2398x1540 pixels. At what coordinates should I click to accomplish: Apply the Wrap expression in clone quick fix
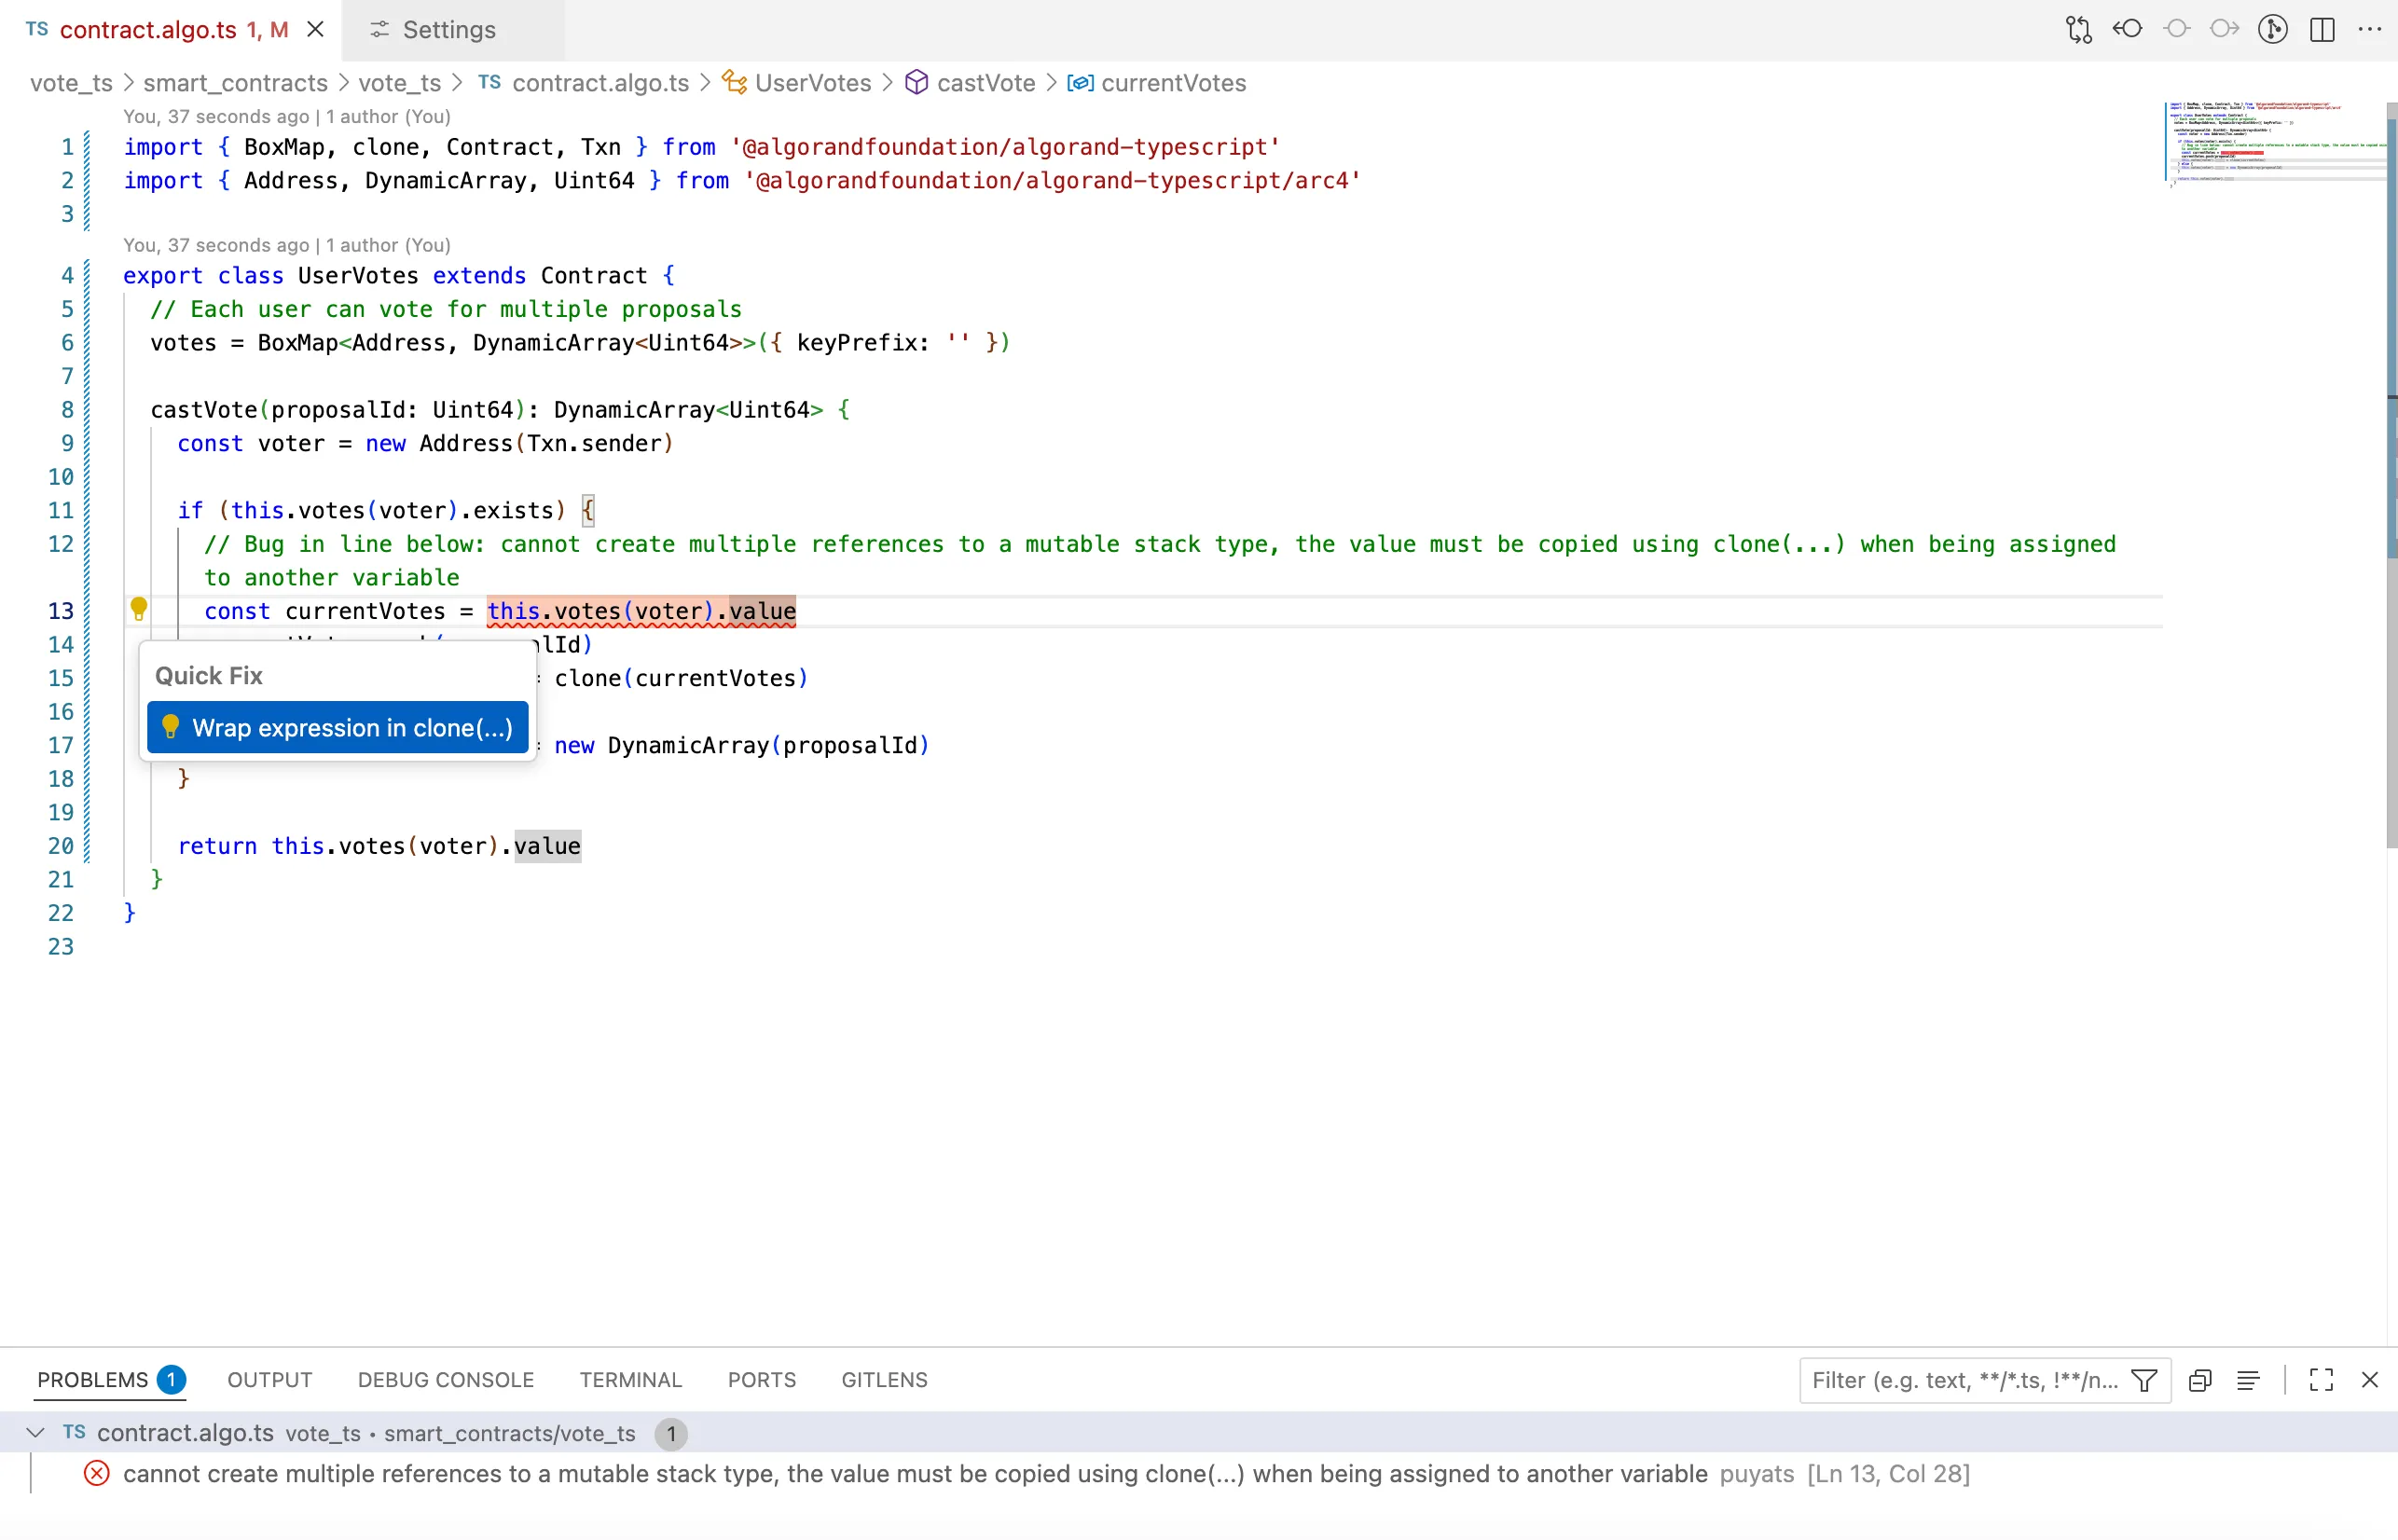(337, 728)
